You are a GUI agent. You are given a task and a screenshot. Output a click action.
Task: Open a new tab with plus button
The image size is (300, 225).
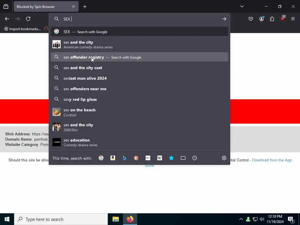(85, 7)
